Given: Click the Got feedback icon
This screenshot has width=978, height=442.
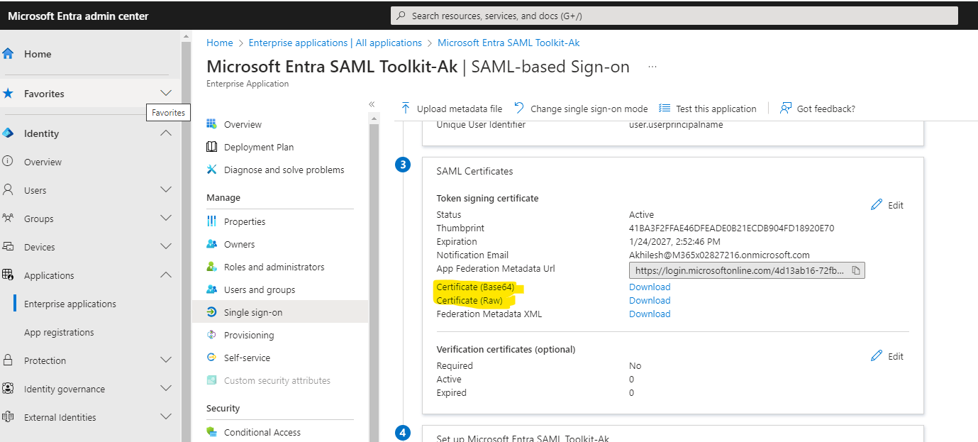Looking at the screenshot, I should pyautogui.click(x=785, y=109).
